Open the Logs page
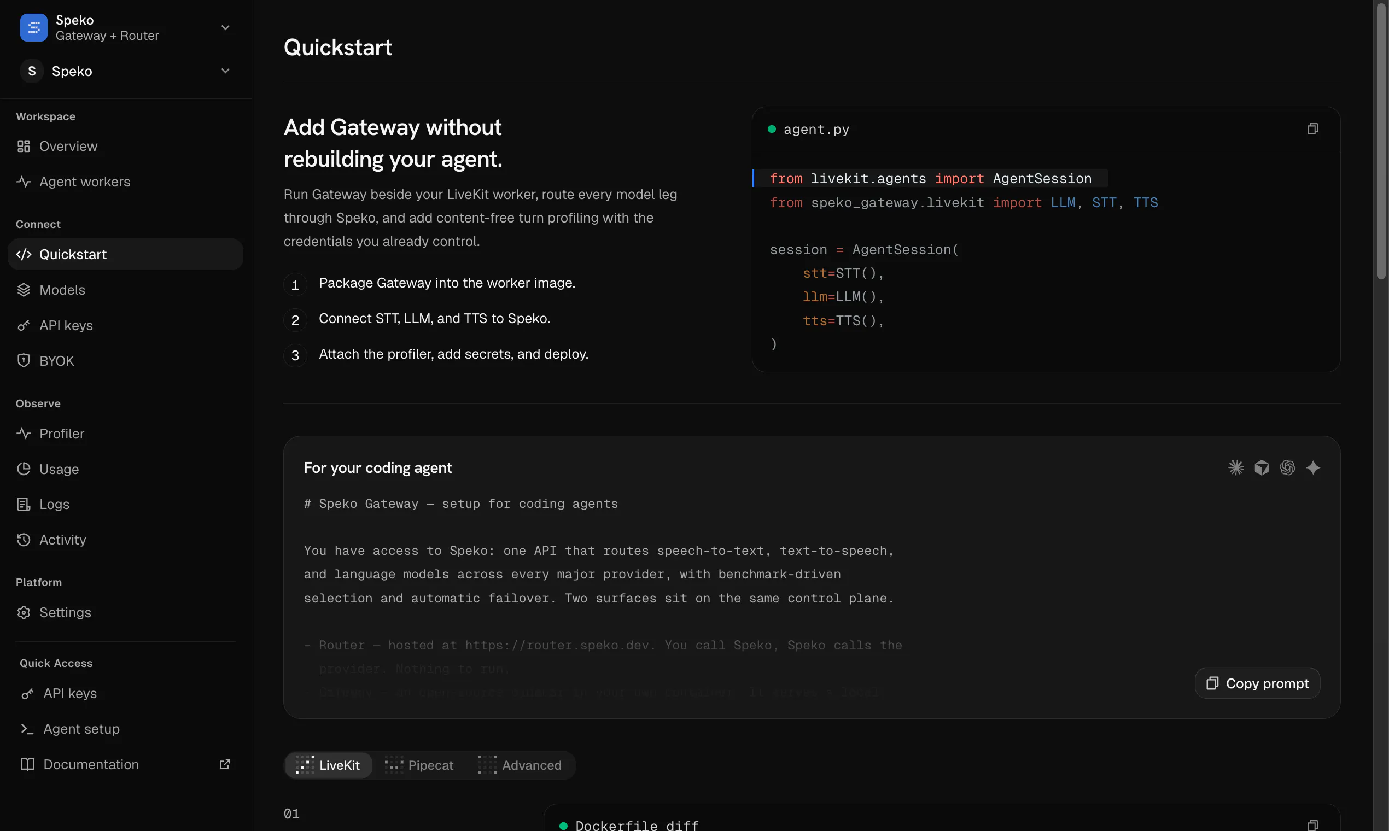This screenshot has height=831, width=1389. (x=125, y=505)
